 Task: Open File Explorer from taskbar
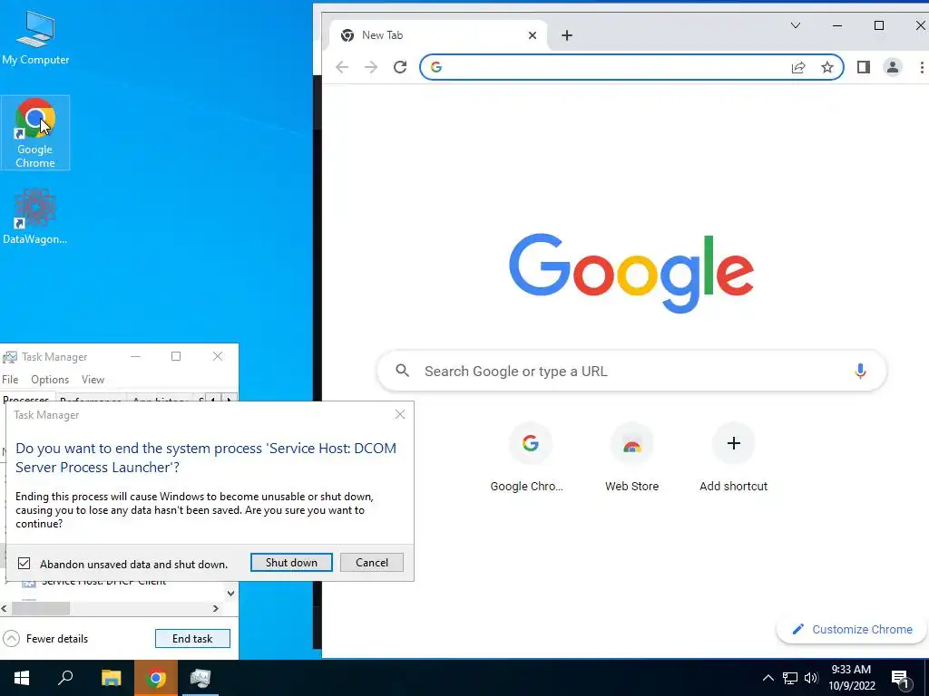pos(111,678)
